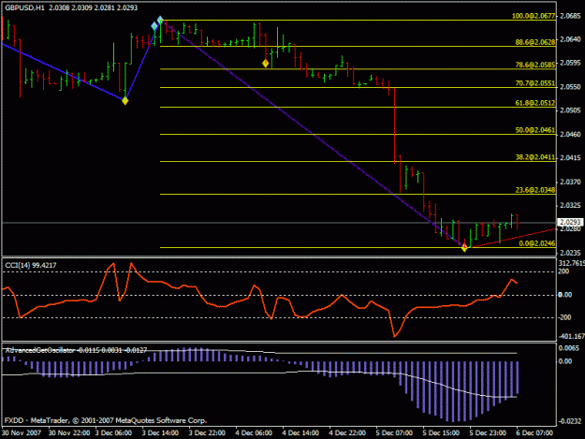
Task: Click the FXDD - MetaTrader copyright text
Action: [x=106, y=420]
